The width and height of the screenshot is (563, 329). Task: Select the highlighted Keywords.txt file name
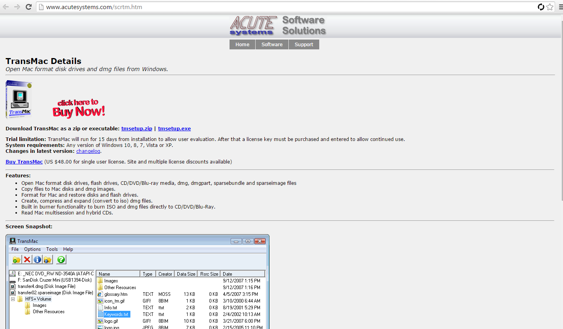pyautogui.click(x=117, y=314)
